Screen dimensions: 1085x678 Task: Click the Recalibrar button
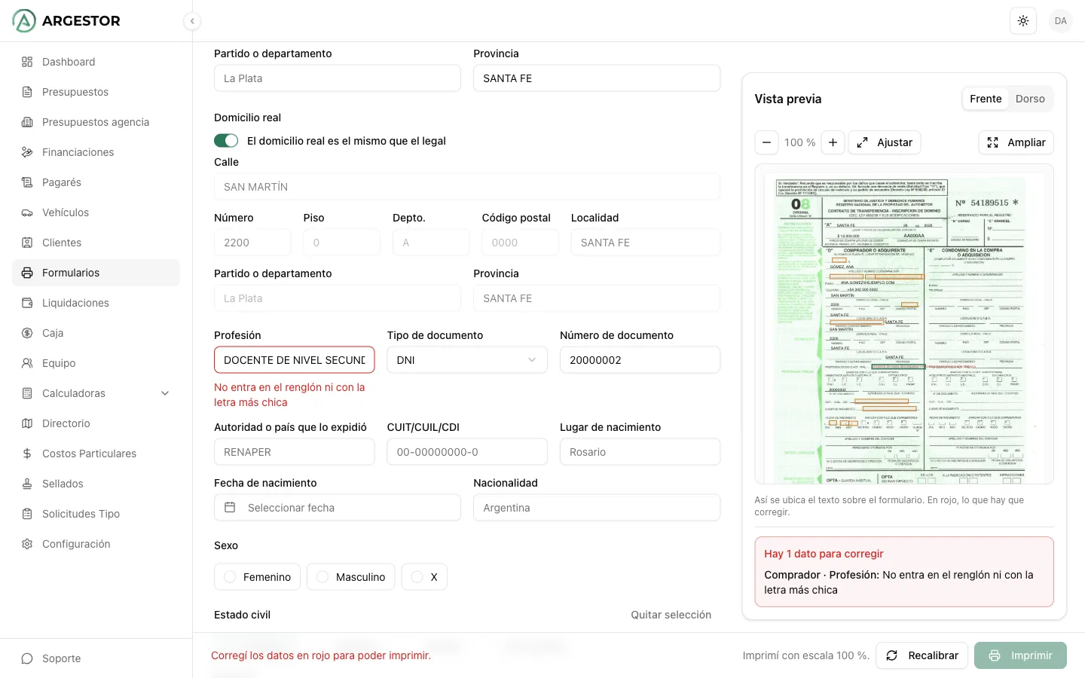pos(922,655)
